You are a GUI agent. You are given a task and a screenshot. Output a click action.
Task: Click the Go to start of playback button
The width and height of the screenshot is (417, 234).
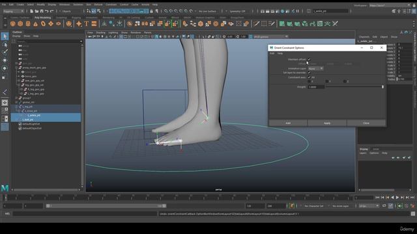(377, 198)
